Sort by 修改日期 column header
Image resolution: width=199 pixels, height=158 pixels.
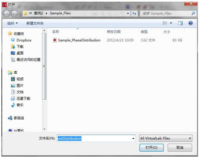[x=113, y=32]
